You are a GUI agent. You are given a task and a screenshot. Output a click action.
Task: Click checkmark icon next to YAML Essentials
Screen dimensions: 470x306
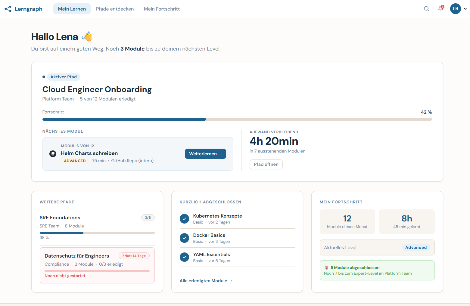(184, 257)
